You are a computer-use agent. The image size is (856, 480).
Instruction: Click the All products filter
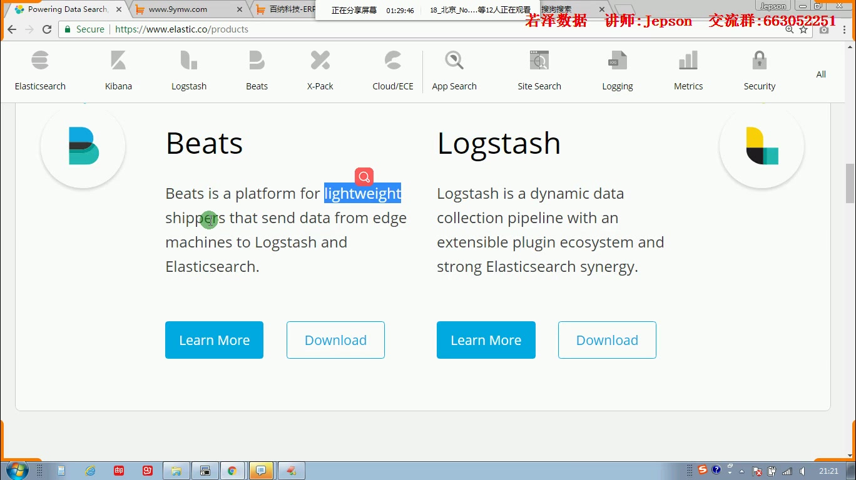[x=821, y=74]
